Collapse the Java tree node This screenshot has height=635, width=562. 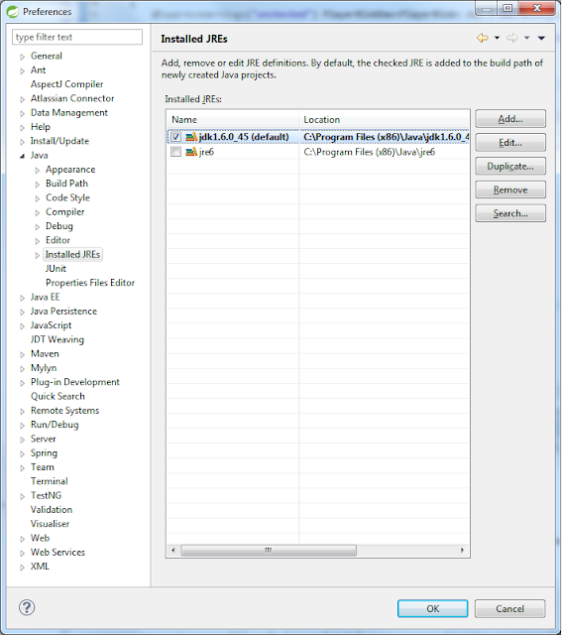point(23,156)
